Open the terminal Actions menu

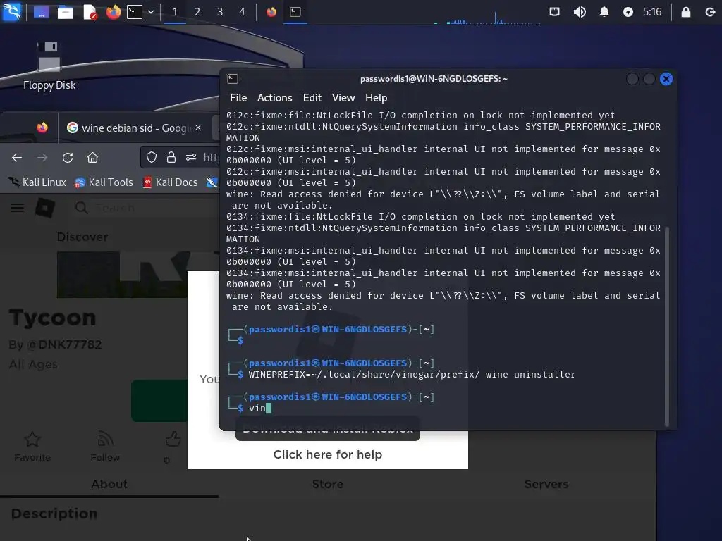tap(274, 98)
